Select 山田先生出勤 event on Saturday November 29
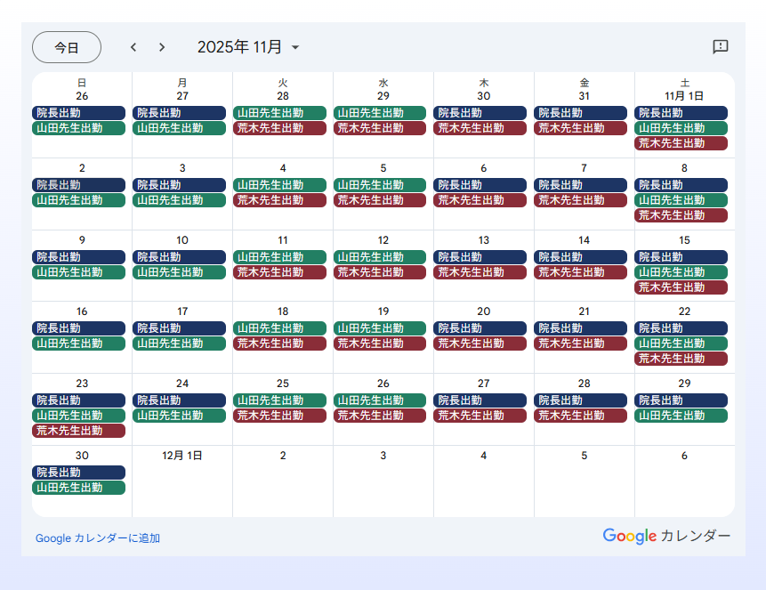766x590 pixels. pos(681,416)
